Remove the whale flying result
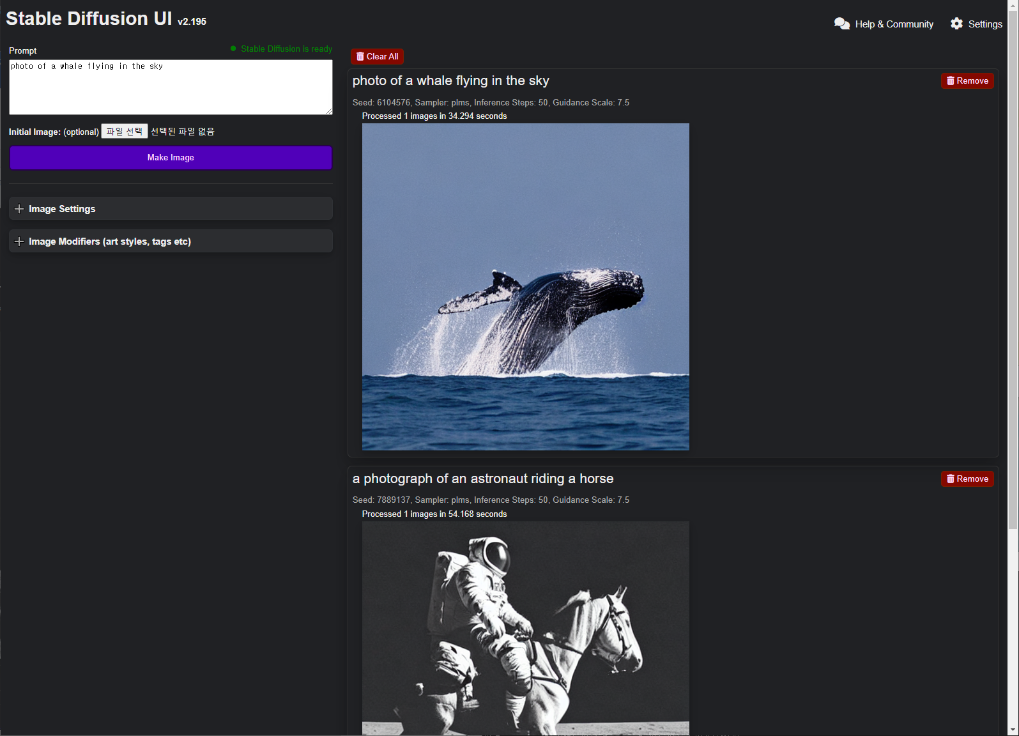The height and width of the screenshot is (736, 1019). [x=967, y=80]
